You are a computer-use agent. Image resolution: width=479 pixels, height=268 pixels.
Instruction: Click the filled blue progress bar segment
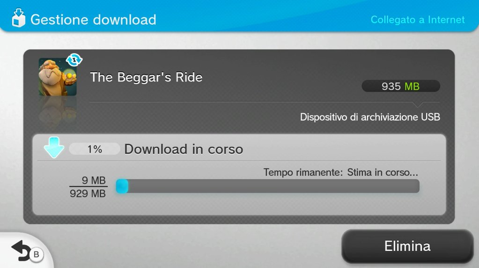[122, 186]
